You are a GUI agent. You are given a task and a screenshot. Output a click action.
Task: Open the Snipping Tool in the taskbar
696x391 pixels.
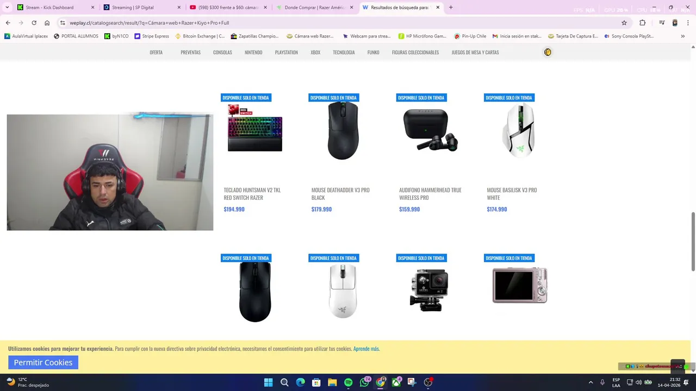412,382
